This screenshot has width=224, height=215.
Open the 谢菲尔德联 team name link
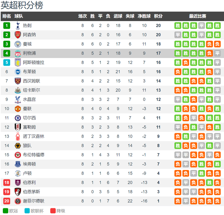[x=34, y=201]
